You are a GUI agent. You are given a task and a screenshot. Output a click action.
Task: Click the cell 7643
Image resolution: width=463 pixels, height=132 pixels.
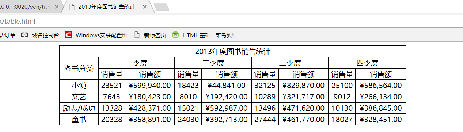[x=112, y=97]
